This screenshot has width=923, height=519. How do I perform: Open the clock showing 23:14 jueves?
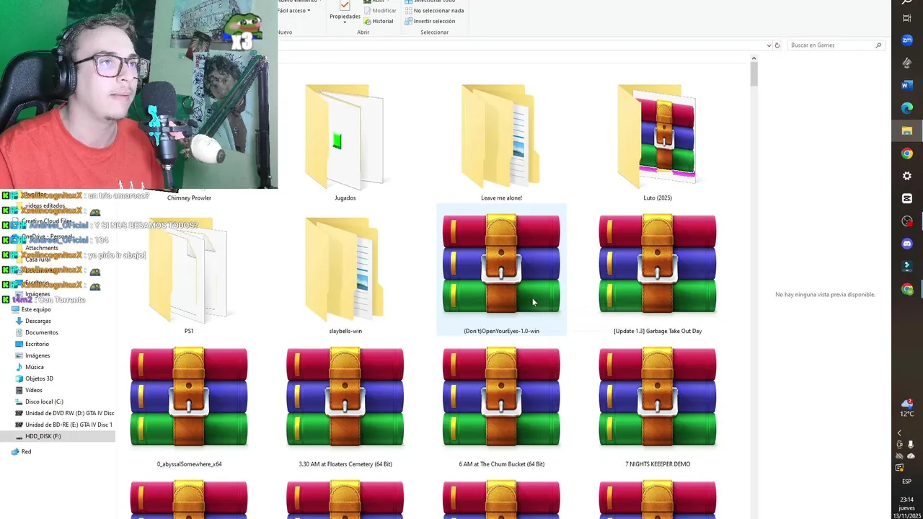906,507
